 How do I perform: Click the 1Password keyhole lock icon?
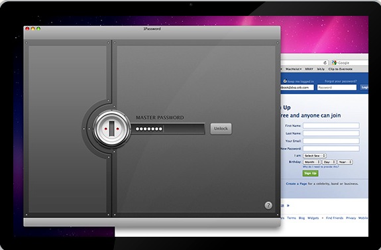[x=112, y=129]
